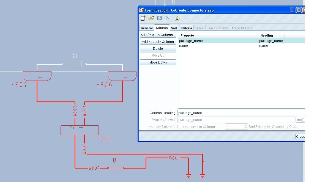Click the [fn(x)] function button
This screenshot has height=182, width=317.
point(300,120)
